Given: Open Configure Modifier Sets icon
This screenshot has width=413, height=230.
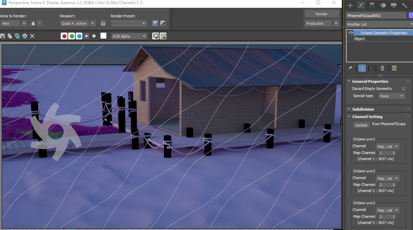Looking at the screenshot, I should tap(394, 68).
